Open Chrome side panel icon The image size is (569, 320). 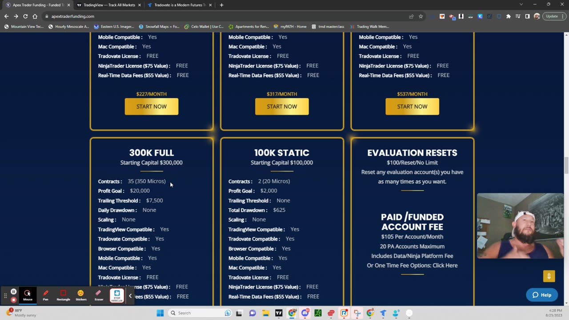pos(527,16)
